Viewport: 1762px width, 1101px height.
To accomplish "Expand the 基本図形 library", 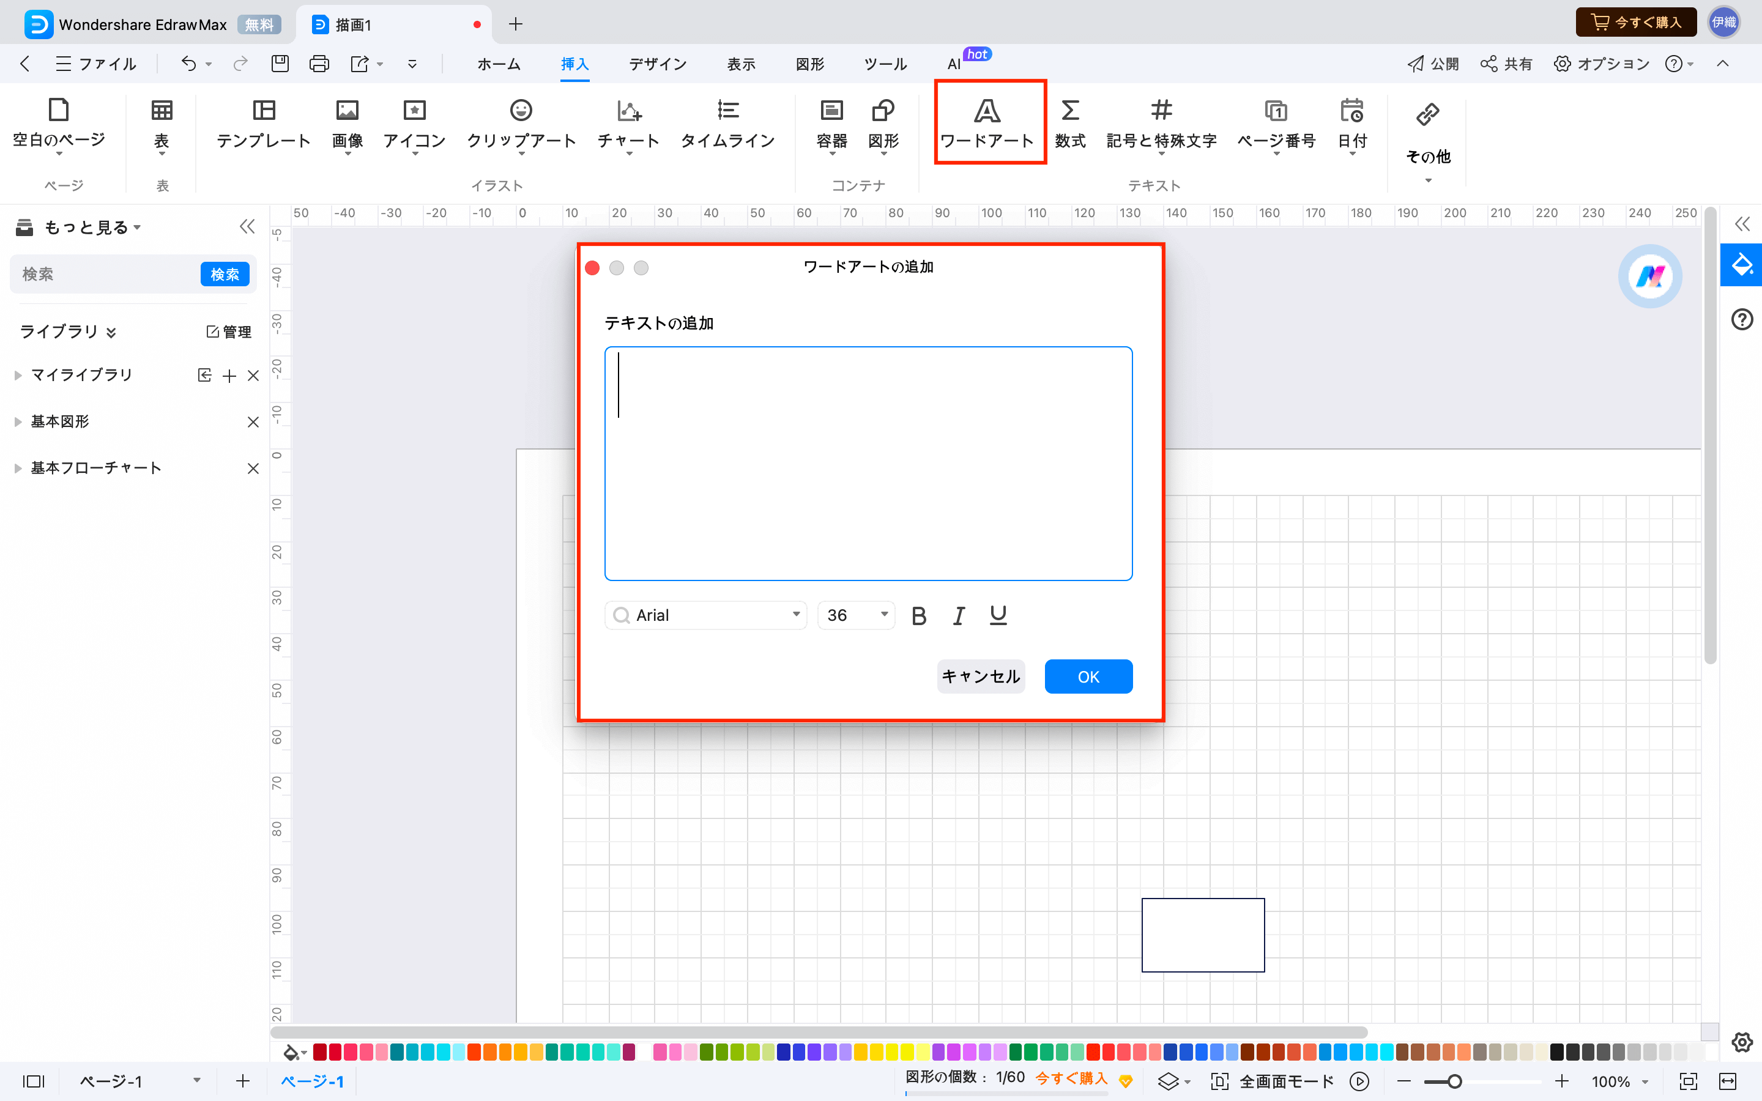I will (x=18, y=421).
